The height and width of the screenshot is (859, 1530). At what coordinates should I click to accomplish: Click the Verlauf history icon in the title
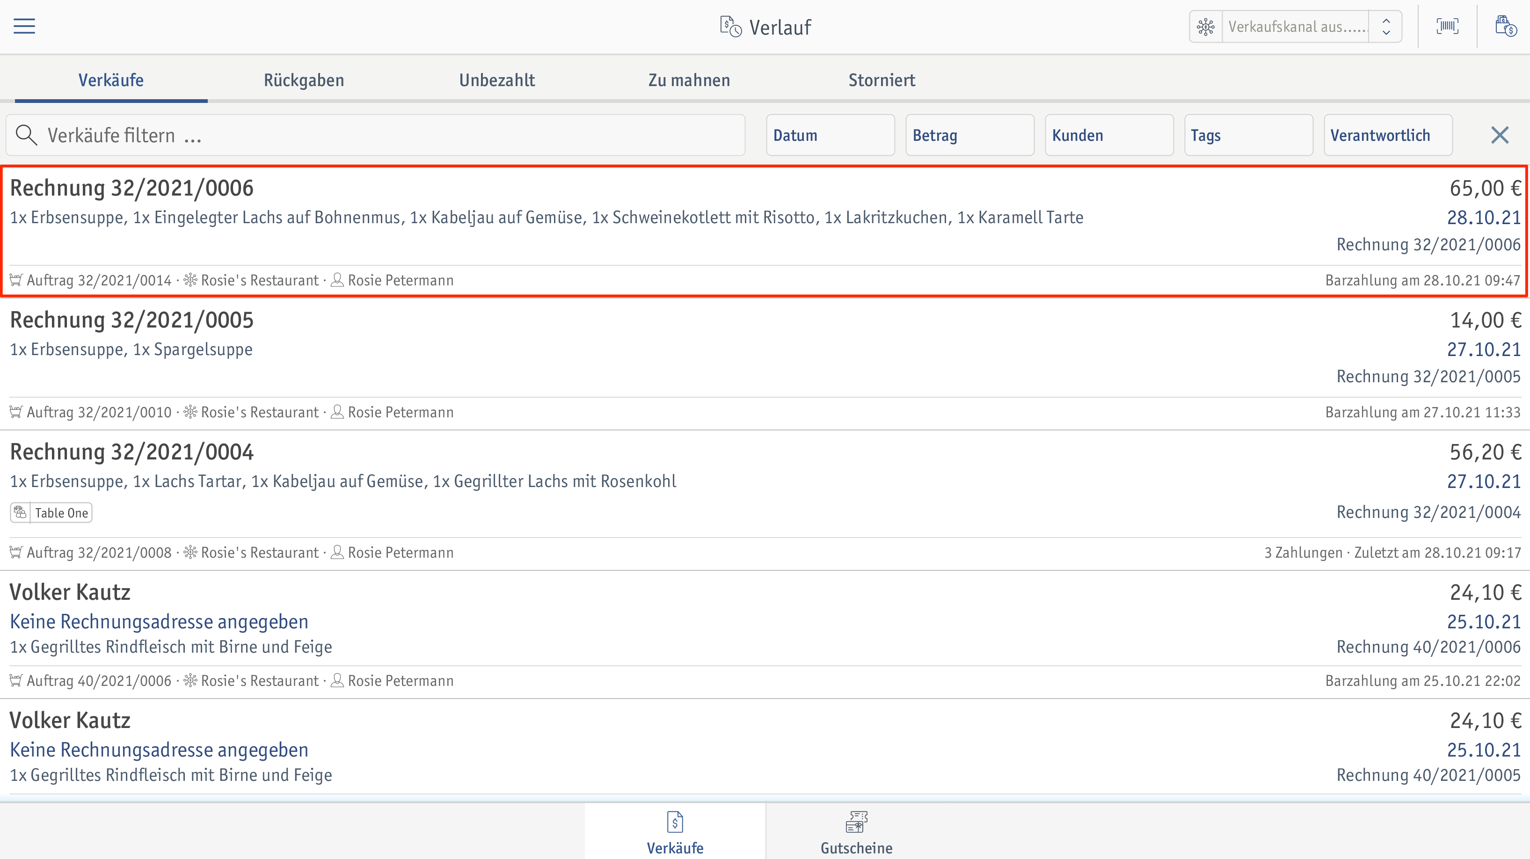click(730, 27)
